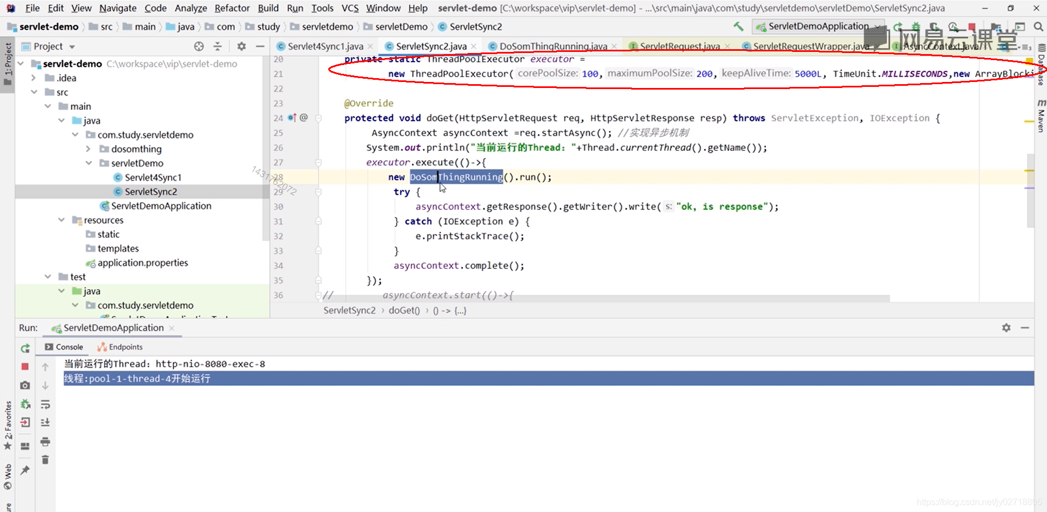This screenshot has width=1047, height=512.
Task: Dump threads with the camera icon
Action: 25,385
